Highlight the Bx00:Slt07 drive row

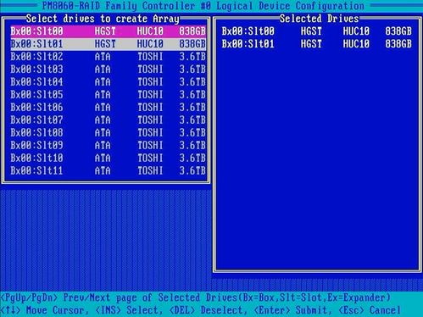pyautogui.click(x=109, y=120)
